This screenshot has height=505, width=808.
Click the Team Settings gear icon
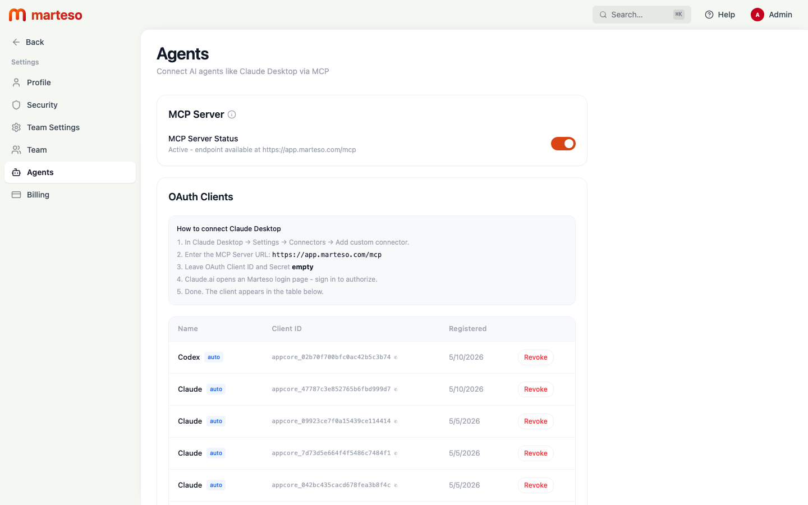pyautogui.click(x=16, y=127)
